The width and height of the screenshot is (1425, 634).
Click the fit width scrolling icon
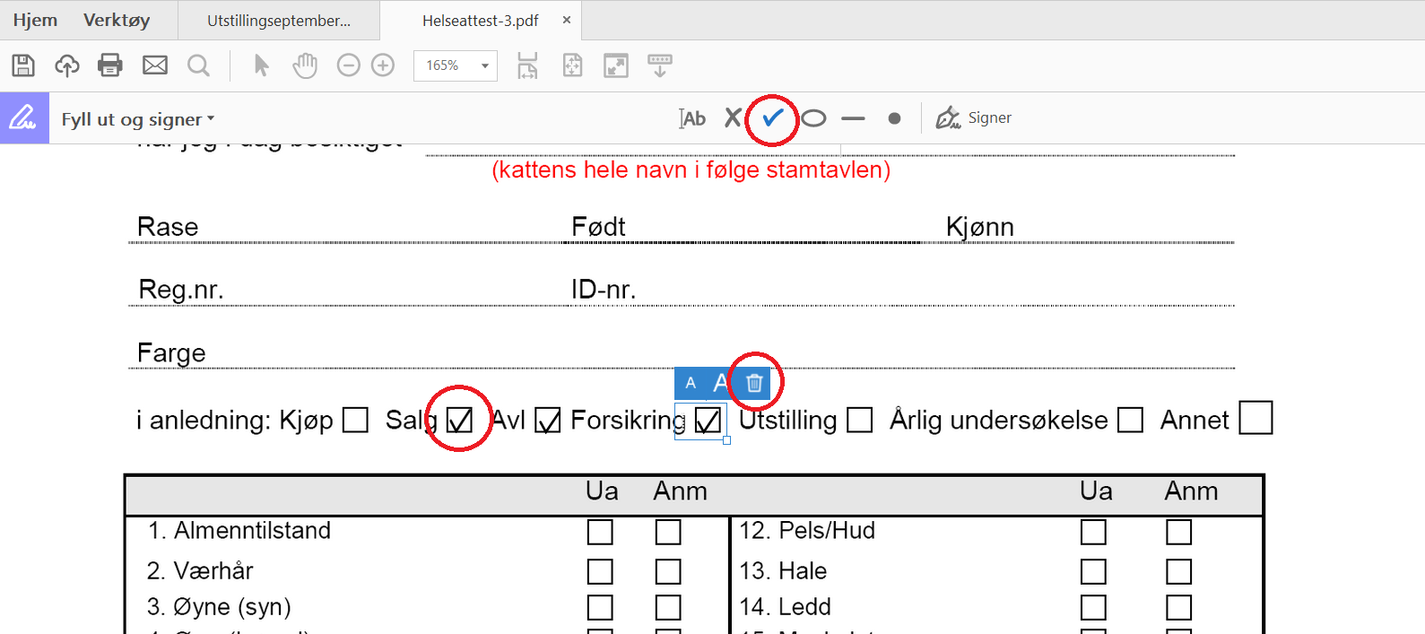click(527, 65)
